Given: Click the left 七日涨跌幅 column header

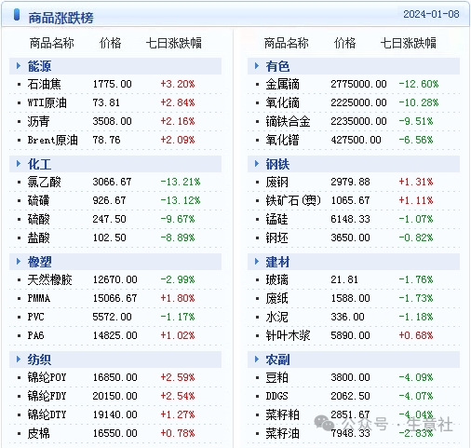Looking at the screenshot, I should coord(174,43).
